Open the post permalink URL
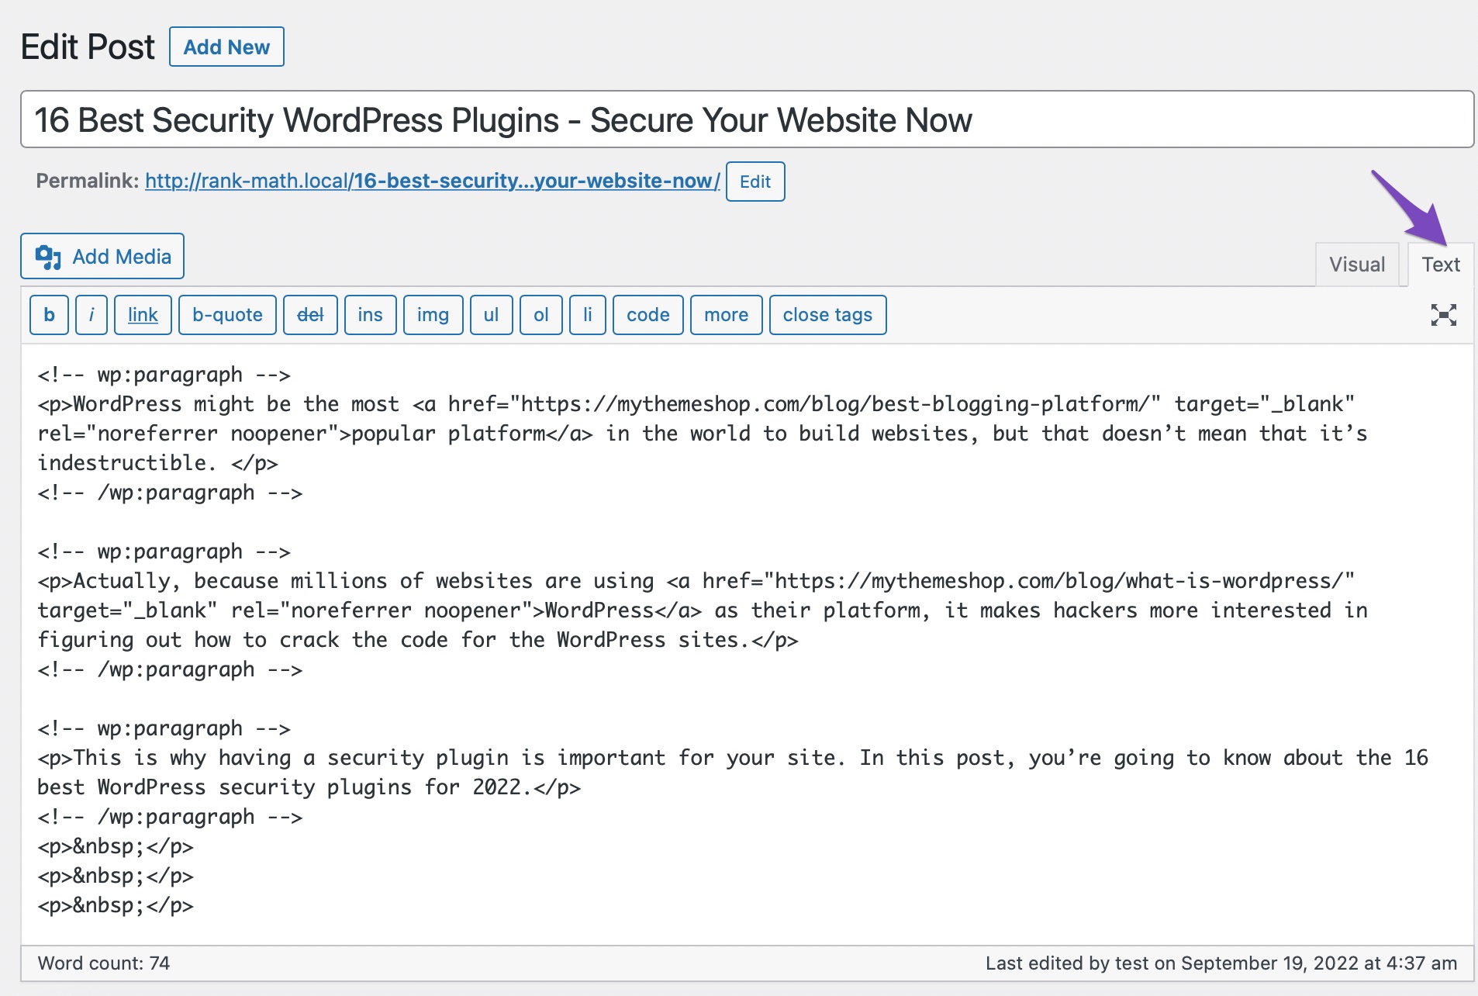The width and height of the screenshot is (1478, 996). tap(431, 181)
